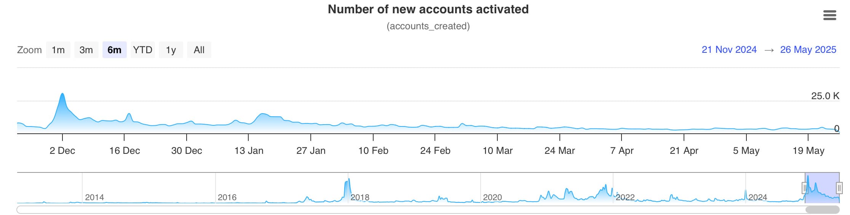Select the 3m zoom range
850x215 pixels.
coord(86,50)
